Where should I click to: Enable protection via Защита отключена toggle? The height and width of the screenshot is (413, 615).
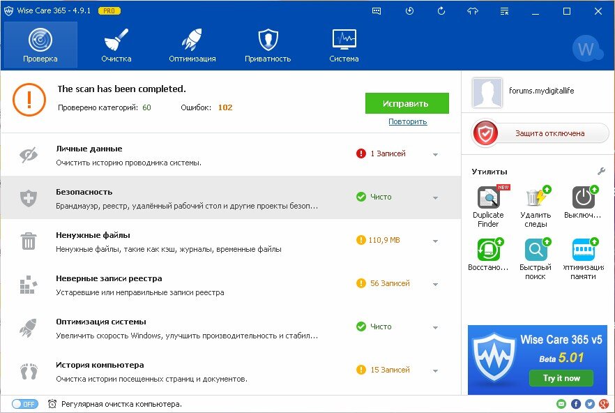[540, 133]
